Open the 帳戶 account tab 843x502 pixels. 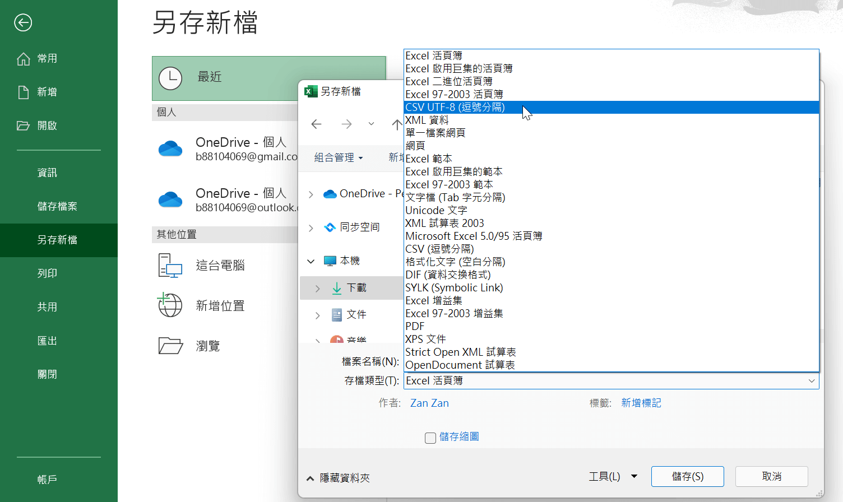47,480
